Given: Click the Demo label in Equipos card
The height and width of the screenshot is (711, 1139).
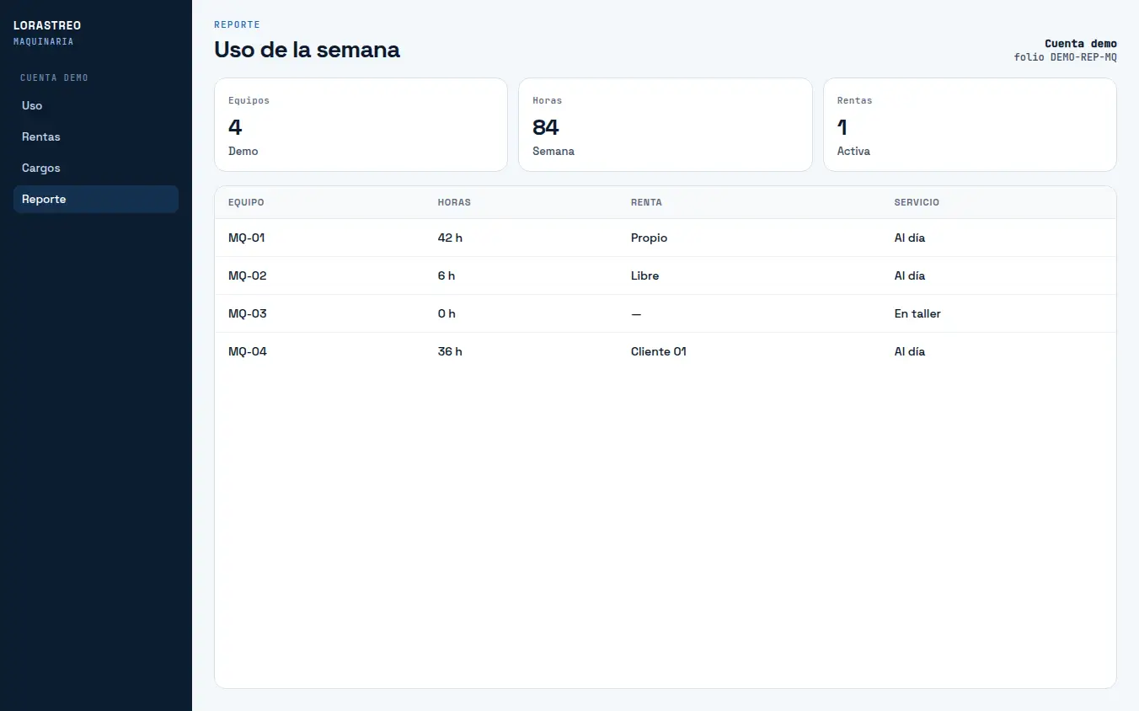Looking at the screenshot, I should (x=243, y=152).
